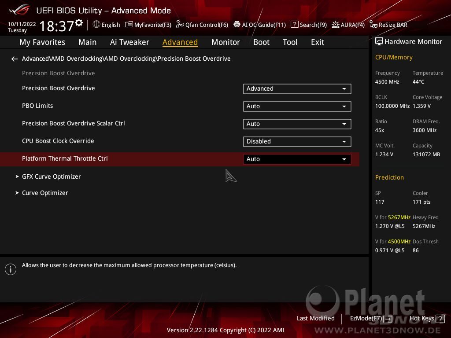Click the 1.270 V @L5 value
This screenshot has width=451, height=338.
(x=390, y=226)
